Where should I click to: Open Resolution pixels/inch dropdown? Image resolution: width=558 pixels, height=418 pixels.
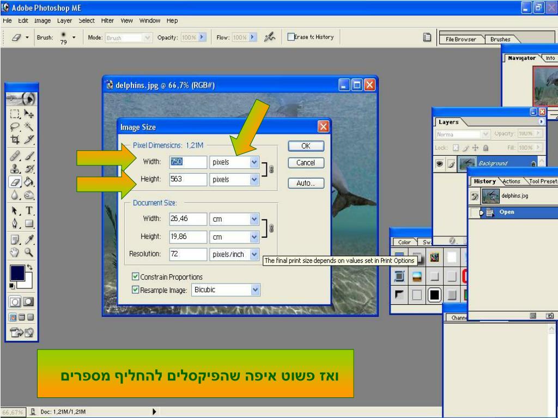(254, 254)
